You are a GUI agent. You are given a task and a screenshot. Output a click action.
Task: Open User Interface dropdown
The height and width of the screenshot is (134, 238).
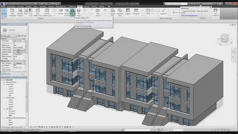[216, 12]
